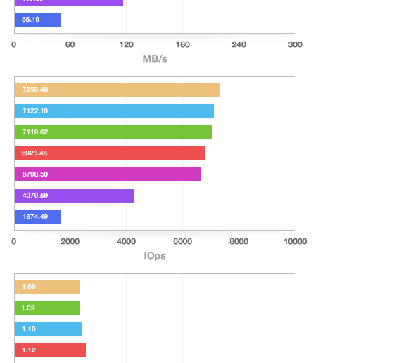394x363 pixels.
Task: Click the 240 tick on MB/s axis
Action: pos(239,45)
